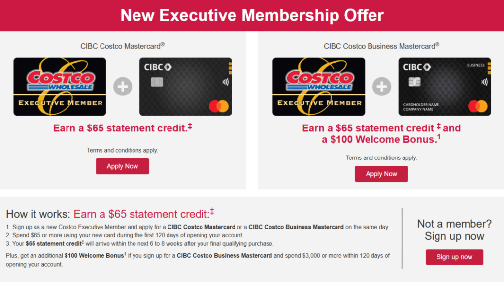Click the red Sign up now button
Image resolution: width=504 pixels, height=282 pixels.
(x=454, y=257)
